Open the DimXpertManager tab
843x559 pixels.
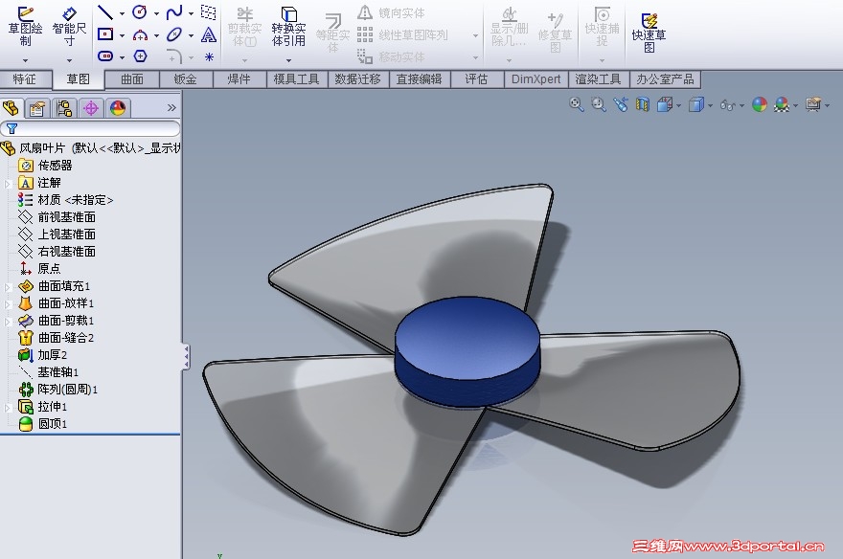click(91, 108)
